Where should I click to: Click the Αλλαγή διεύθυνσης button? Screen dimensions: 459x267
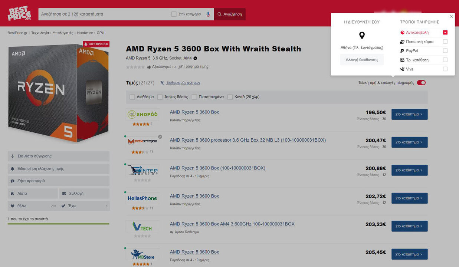(x=362, y=60)
